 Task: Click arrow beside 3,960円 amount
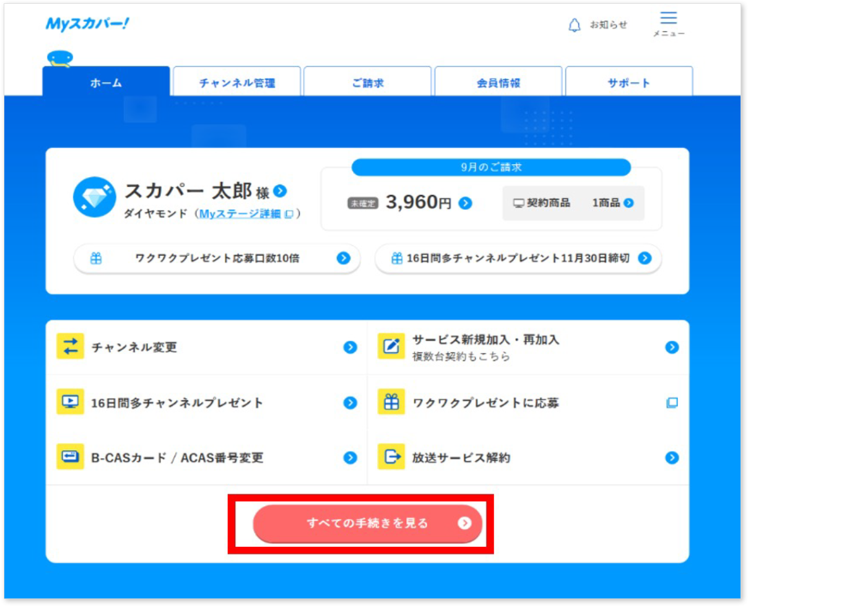pos(466,203)
